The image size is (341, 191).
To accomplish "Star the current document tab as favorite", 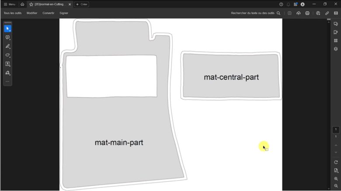I will click(x=31, y=4).
